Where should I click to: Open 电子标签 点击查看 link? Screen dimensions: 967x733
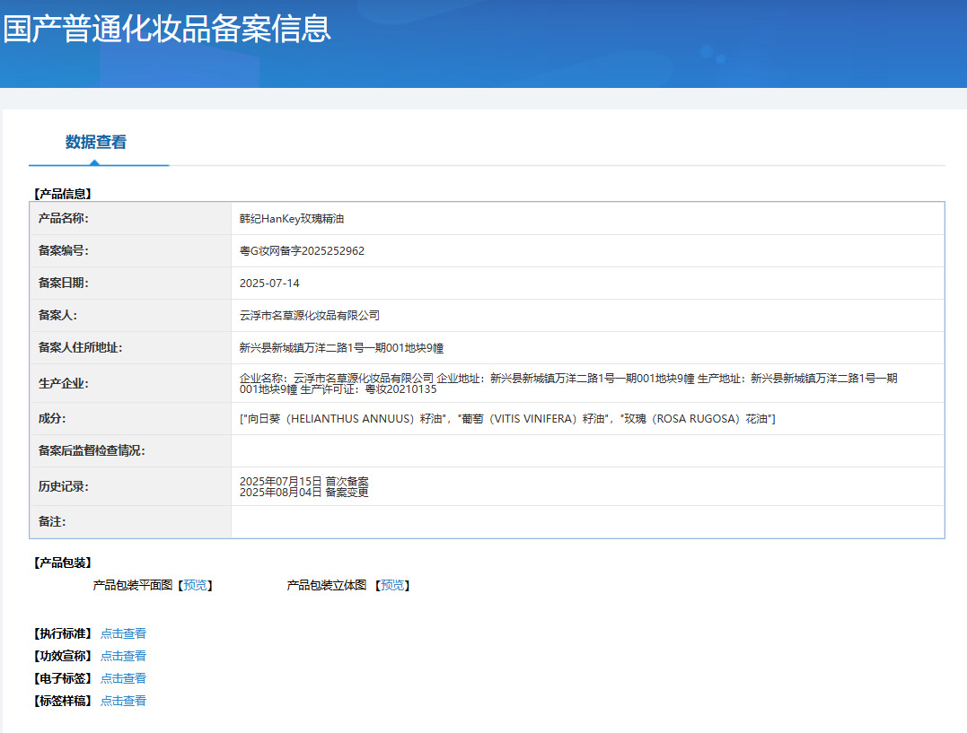point(123,678)
